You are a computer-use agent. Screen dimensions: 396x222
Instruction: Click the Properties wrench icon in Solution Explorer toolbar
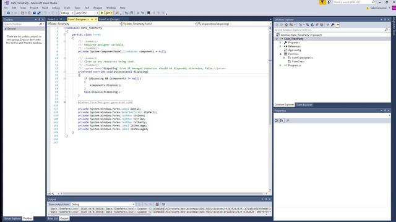point(333,25)
